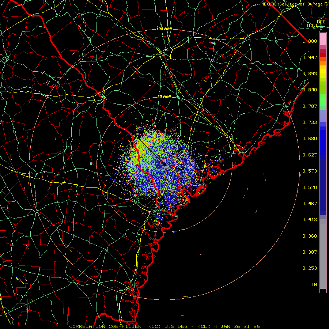The height and width of the screenshot is (329, 329).
Task: Click the 0.627 legend value
Action: tap(310, 155)
